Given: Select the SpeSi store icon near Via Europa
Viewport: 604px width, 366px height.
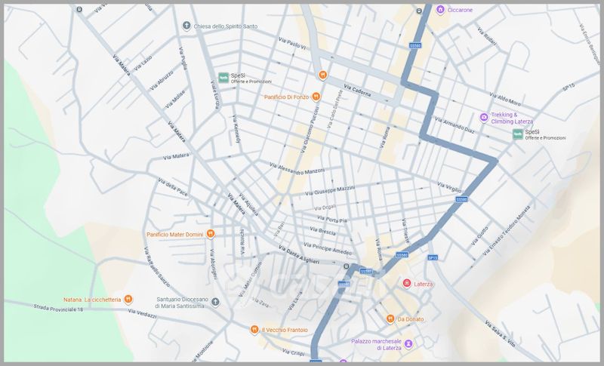Looking at the screenshot, I should (x=223, y=78).
